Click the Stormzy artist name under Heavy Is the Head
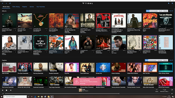This screenshot has width=175, height=98. [4, 31]
